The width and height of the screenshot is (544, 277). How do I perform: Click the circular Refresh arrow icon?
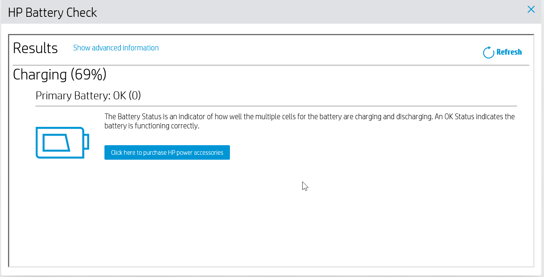point(489,52)
